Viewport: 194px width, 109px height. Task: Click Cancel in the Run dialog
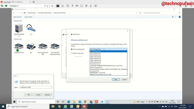38,95
